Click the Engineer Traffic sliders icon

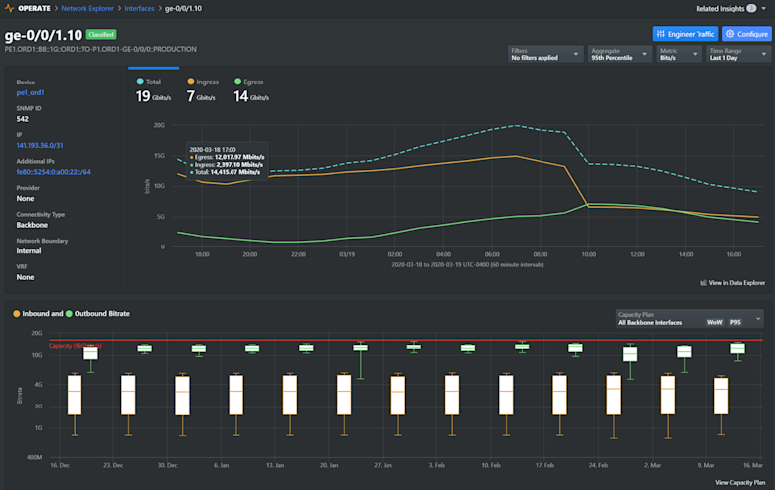click(661, 34)
